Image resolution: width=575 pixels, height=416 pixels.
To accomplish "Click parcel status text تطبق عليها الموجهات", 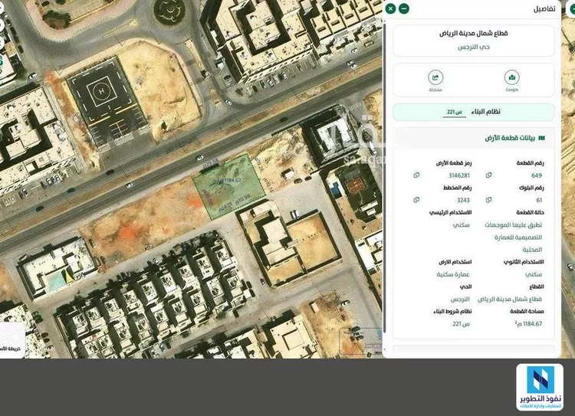I will click(514, 224).
